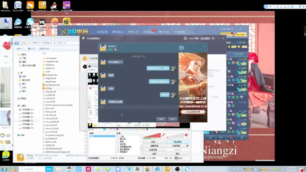Click the New Folder toolbar button
306x172 pixels.
coord(44,49)
